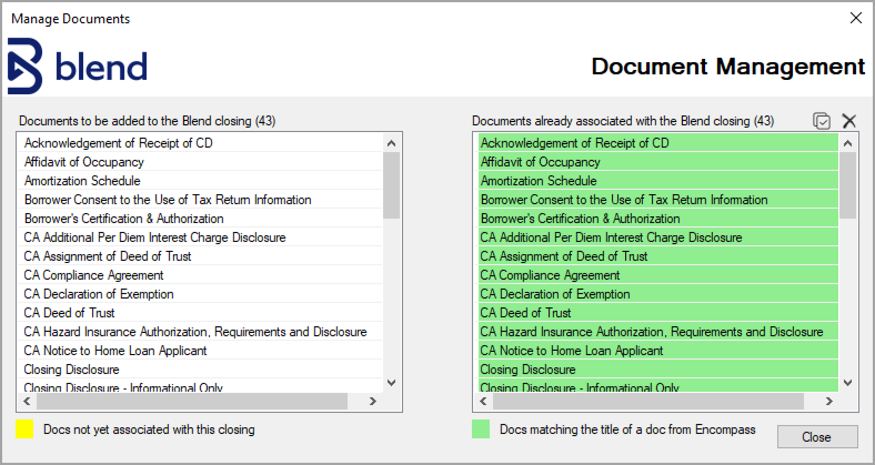875x465 pixels.
Task: Select Borrower Consent to Tax Return Information, left list
Action: tap(200, 200)
